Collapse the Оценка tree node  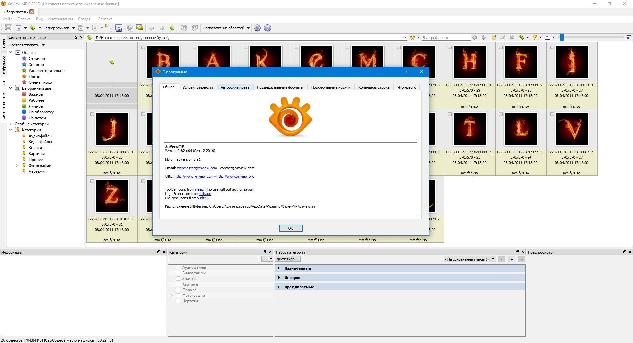point(11,52)
